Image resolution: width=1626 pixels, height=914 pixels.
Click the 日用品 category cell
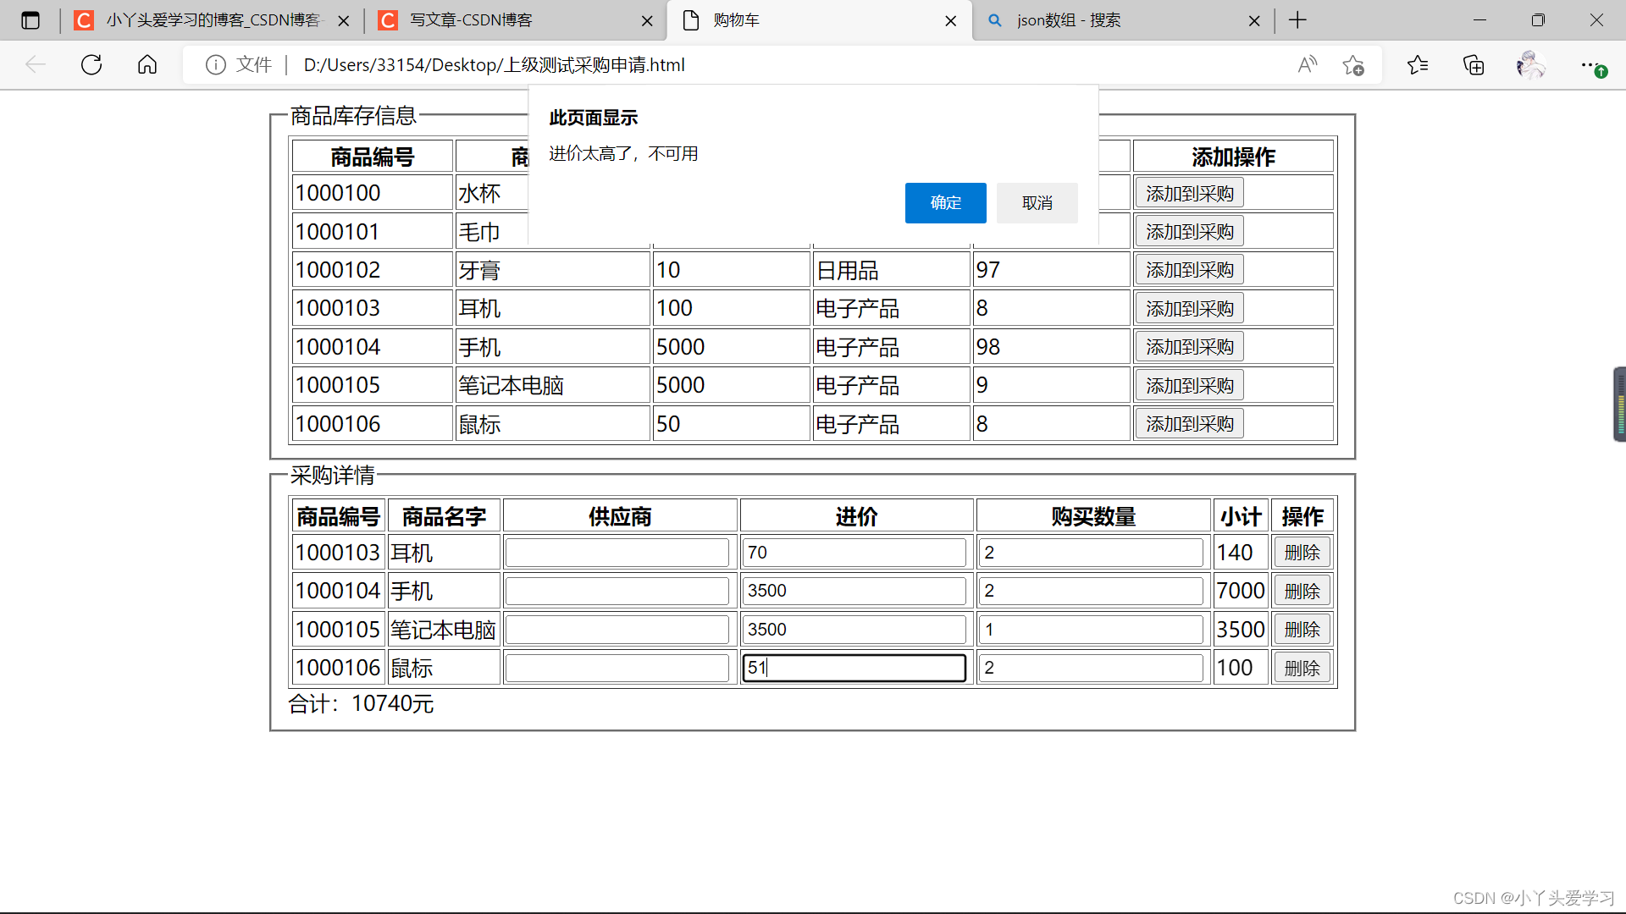click(891, 270)
